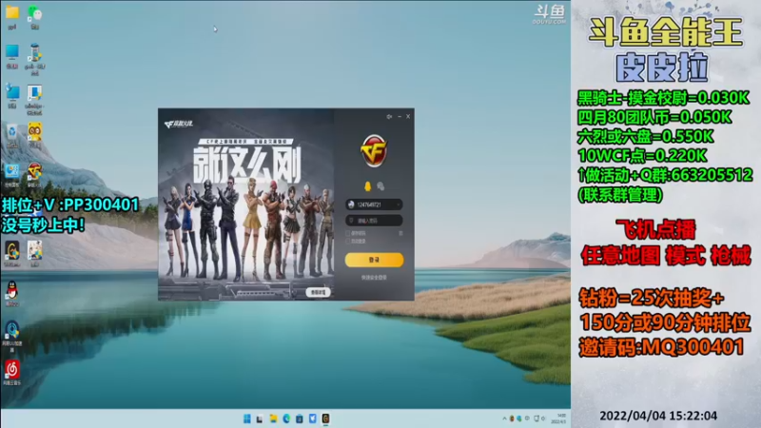Open Microsoft Store from the taskbar
The height and width of the screenshot is (428, 761).
click(x=300, y=418)
